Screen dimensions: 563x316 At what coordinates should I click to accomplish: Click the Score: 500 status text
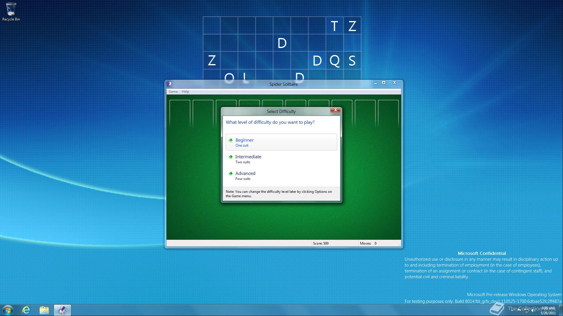coord(321,243)
